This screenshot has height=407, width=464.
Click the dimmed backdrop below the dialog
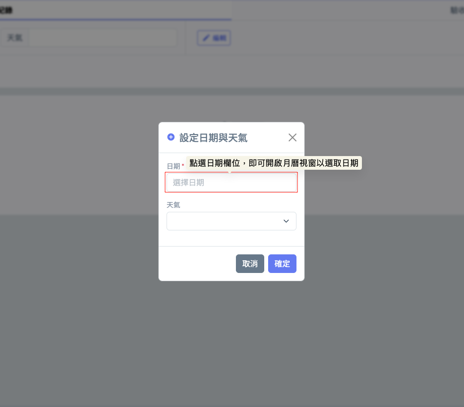click(232, 341)
